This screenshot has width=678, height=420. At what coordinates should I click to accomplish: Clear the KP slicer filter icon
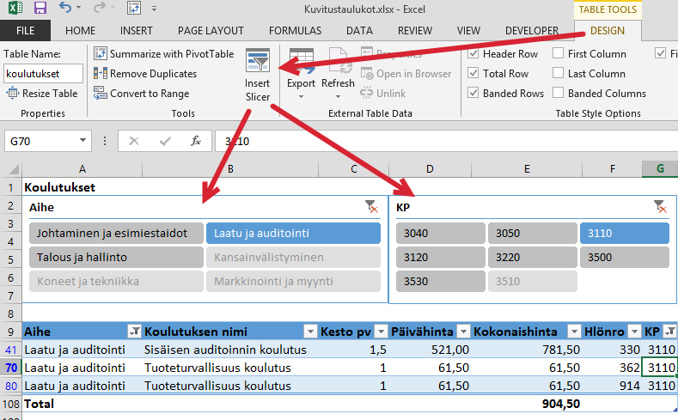point(659,206)
